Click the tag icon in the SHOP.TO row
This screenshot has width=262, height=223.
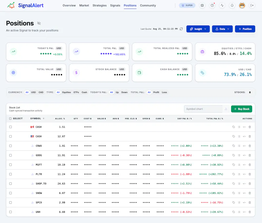(234, 184)
